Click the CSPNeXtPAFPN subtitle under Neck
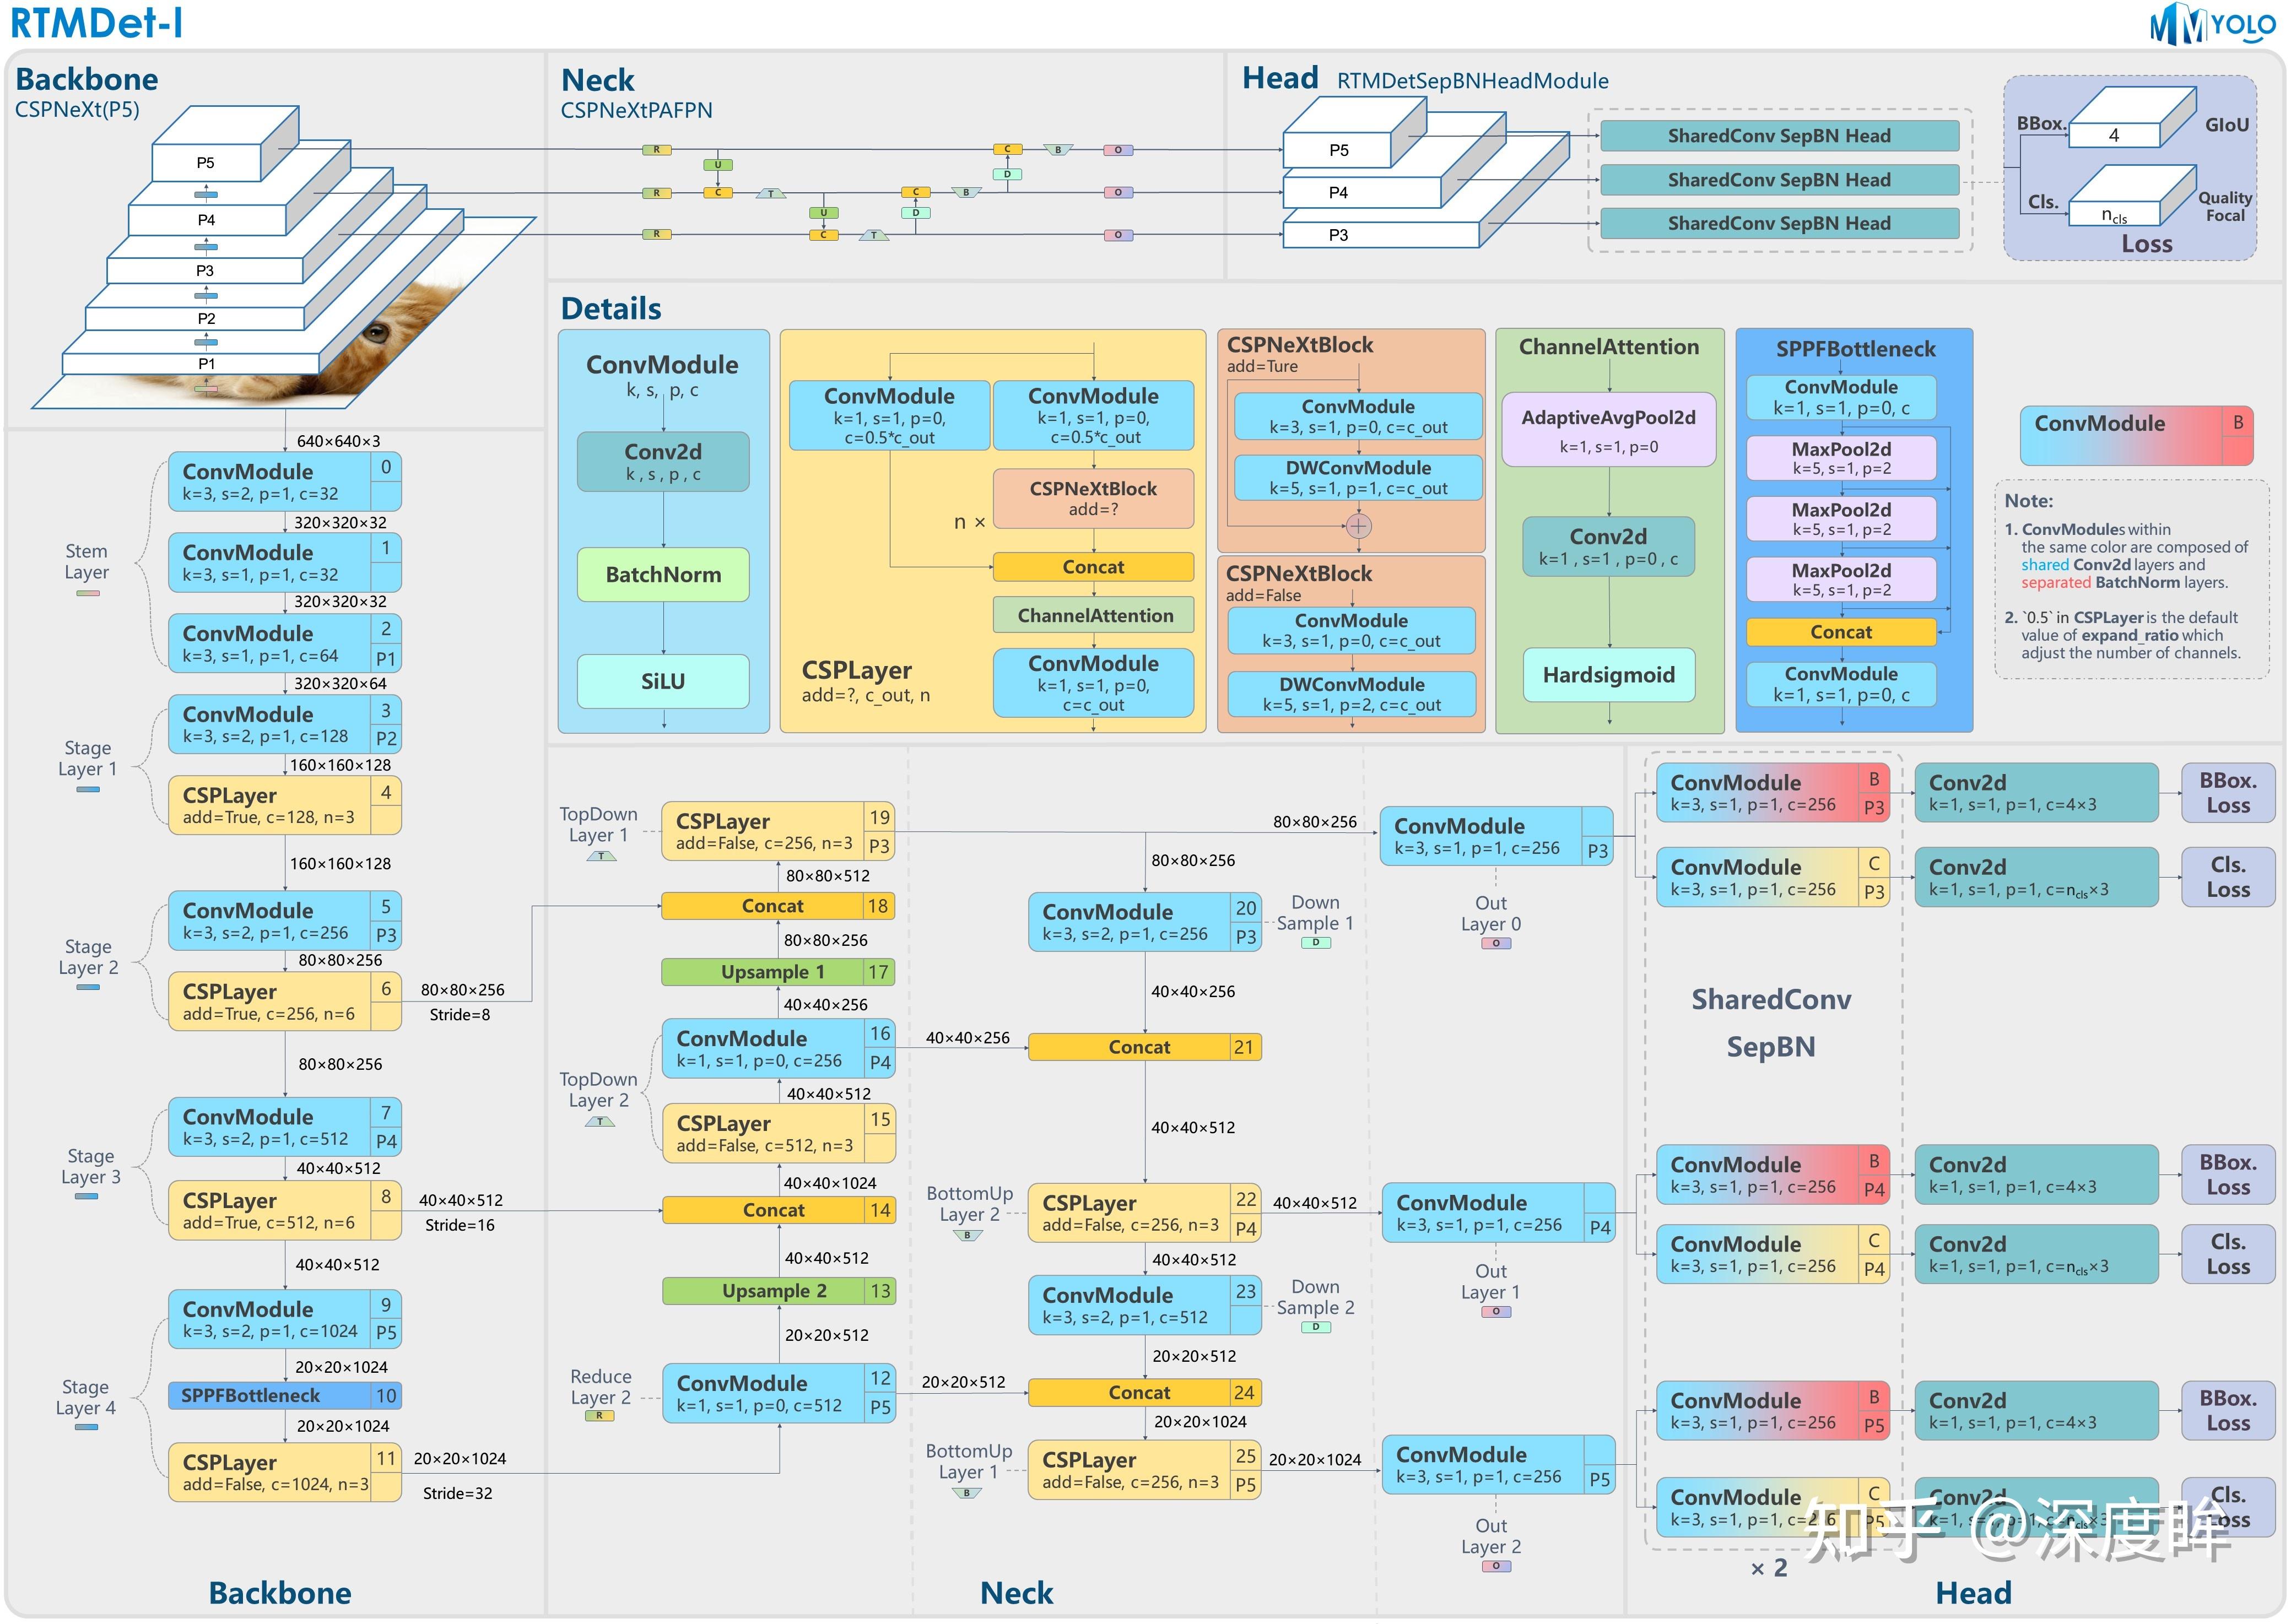 pyautogui.click(x=636, y=110)
